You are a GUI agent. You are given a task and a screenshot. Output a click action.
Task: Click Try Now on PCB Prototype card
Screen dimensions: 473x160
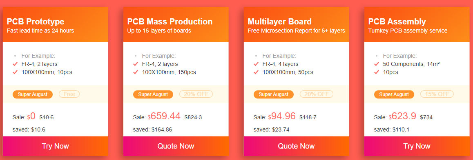tap(55, 146)
